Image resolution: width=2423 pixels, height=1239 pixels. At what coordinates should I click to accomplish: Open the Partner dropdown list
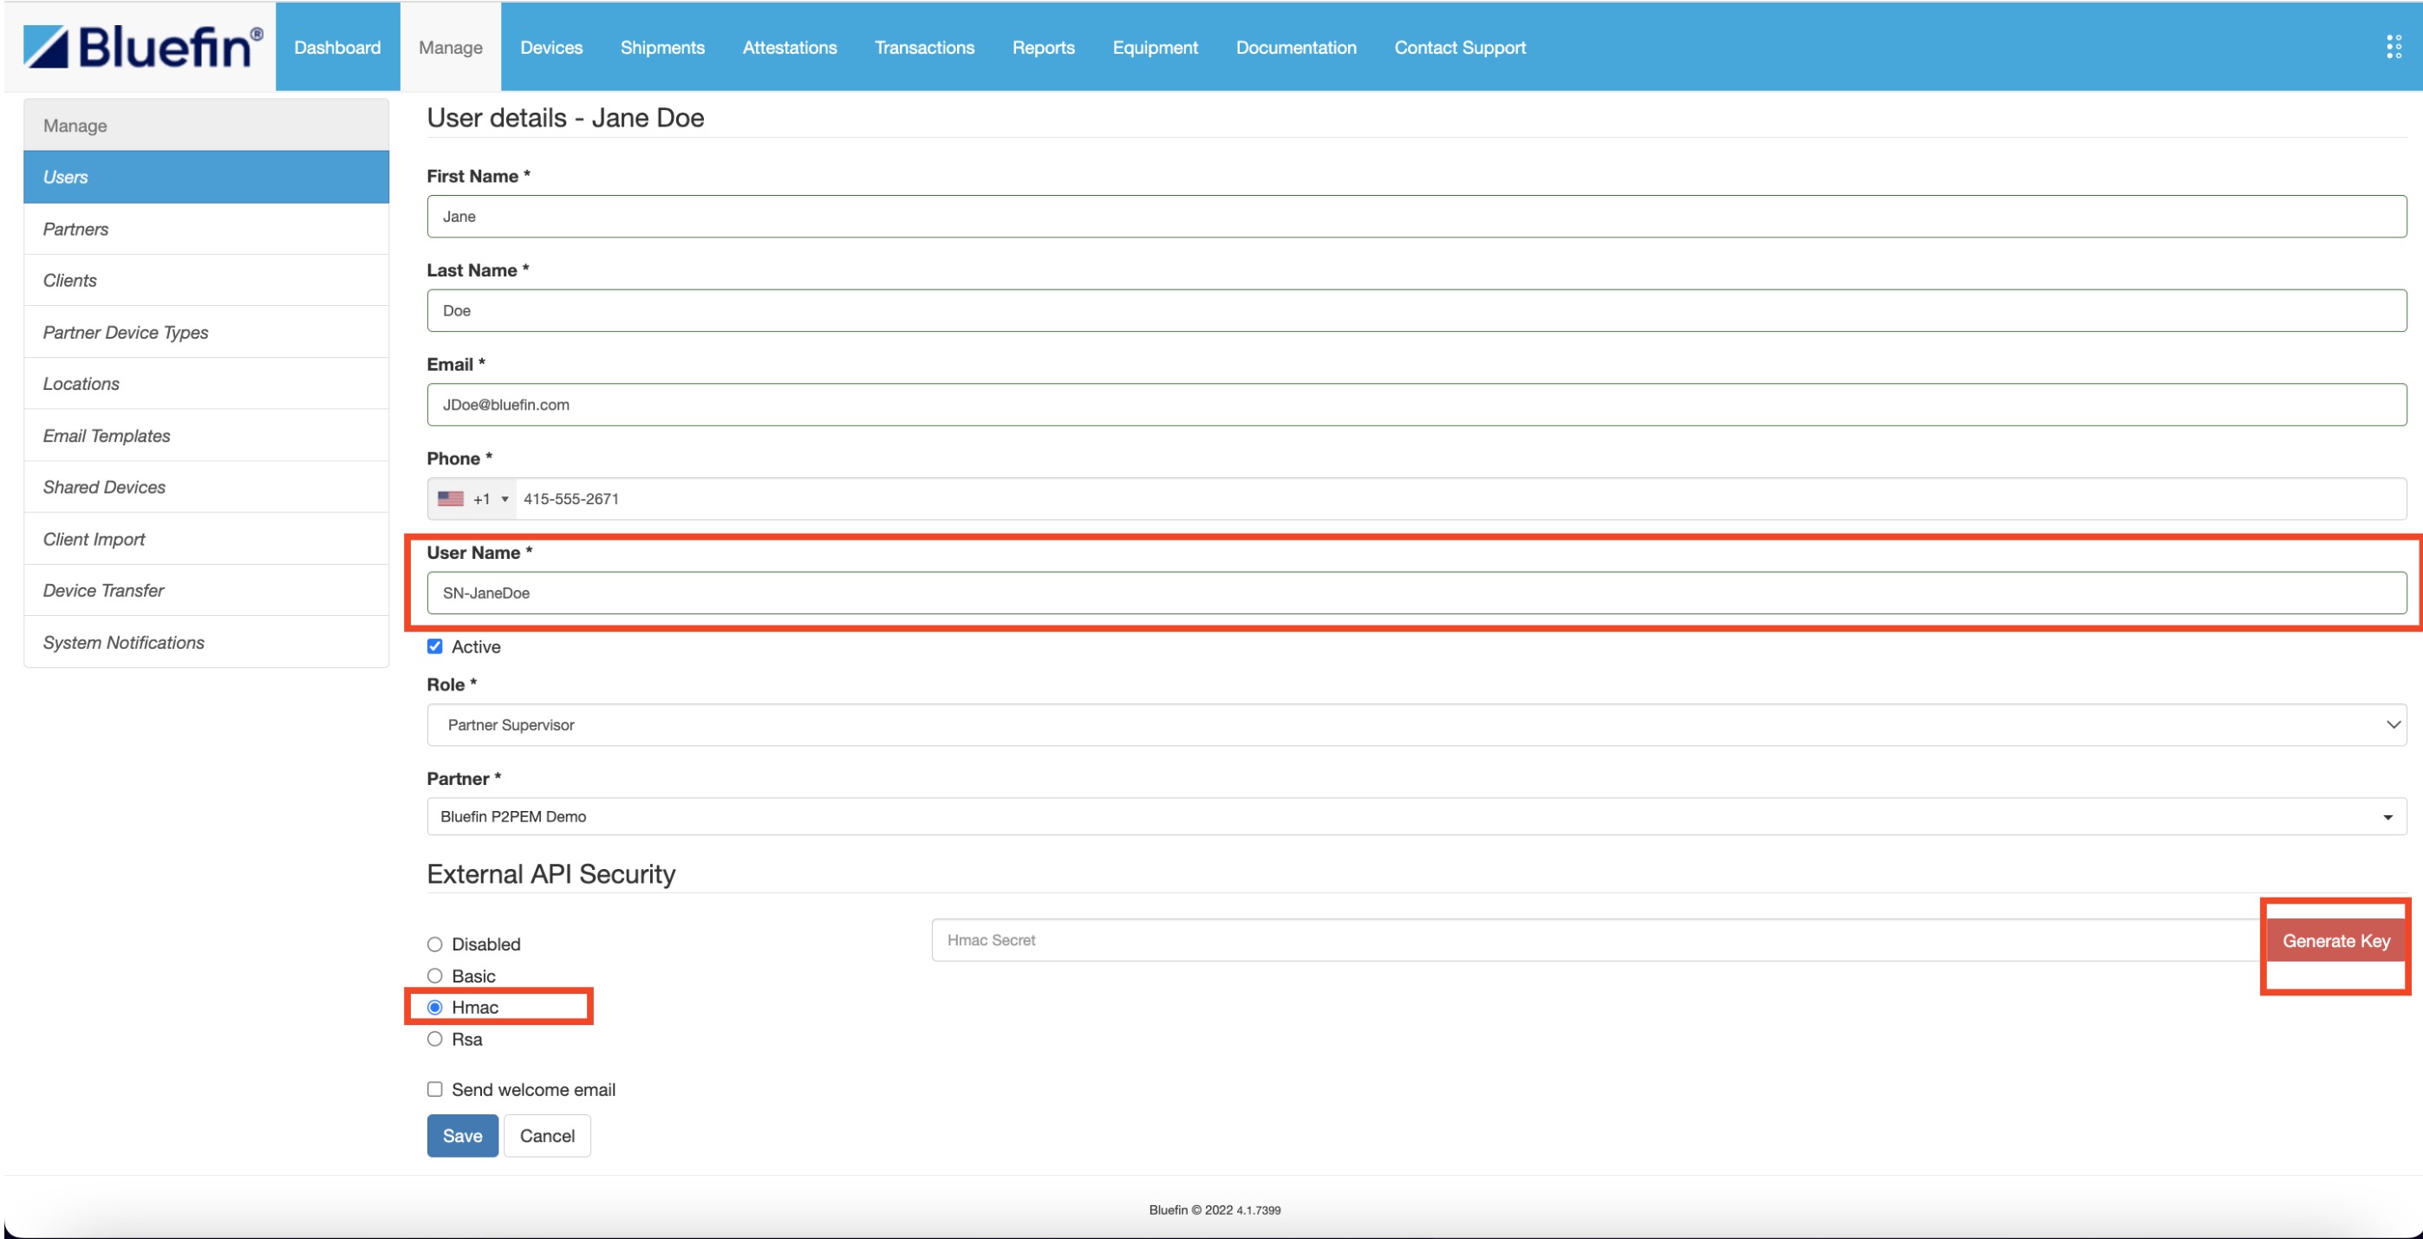coord(1416,817)
